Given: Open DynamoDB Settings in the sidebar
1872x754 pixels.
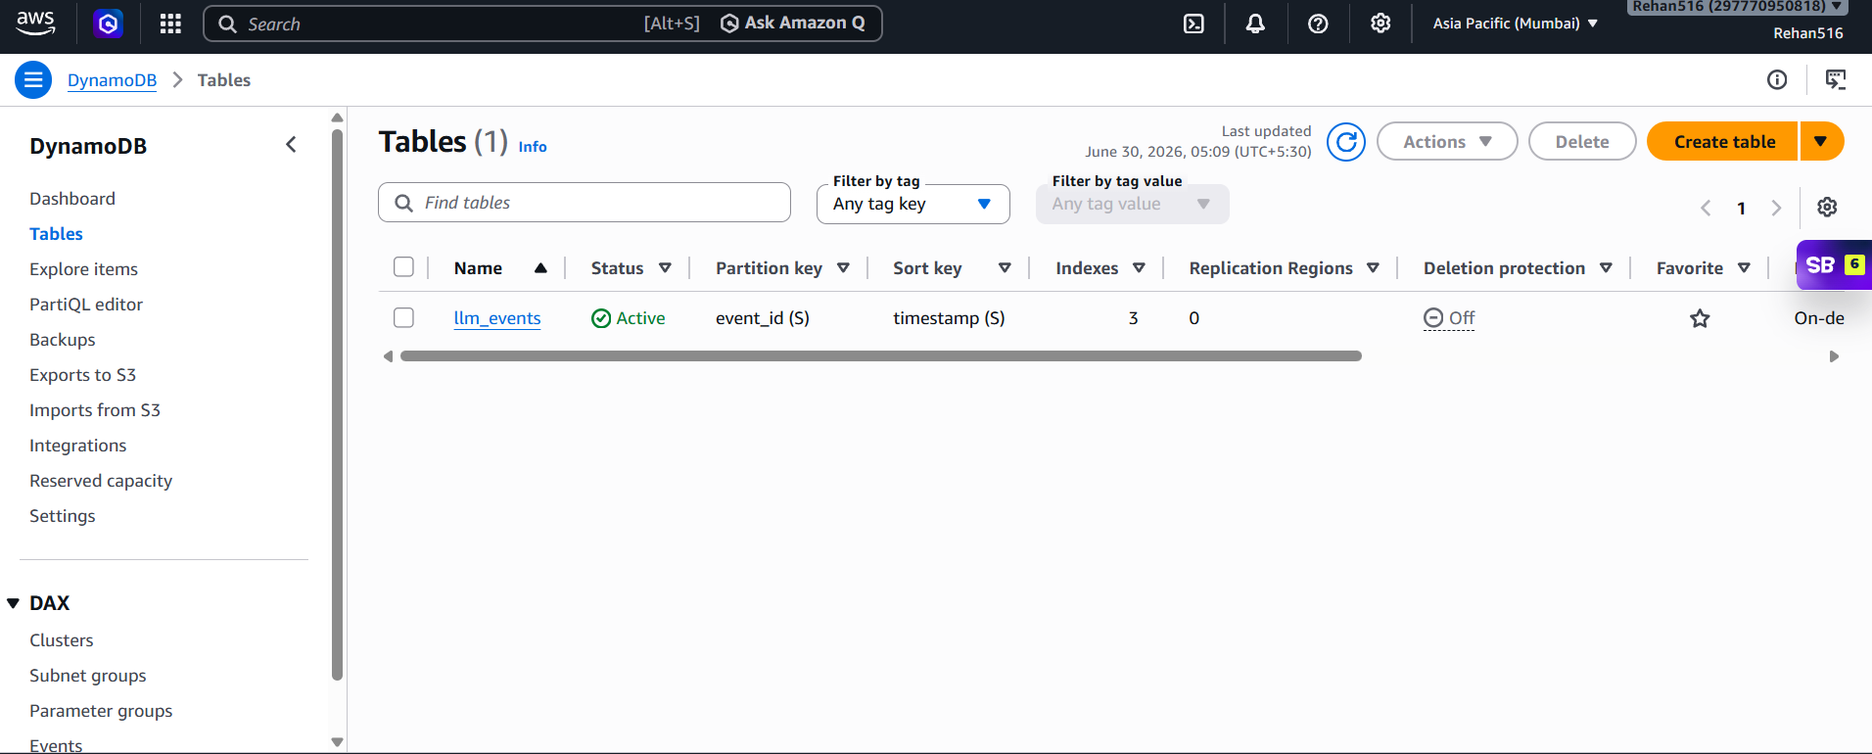Looking at the screenshot, I should pos(63,516).
